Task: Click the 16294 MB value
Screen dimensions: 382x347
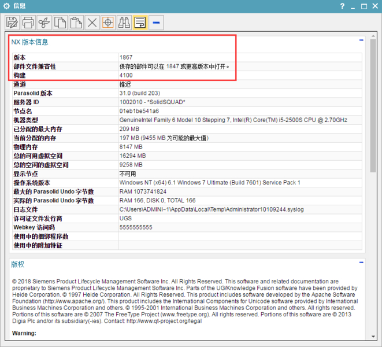Action: click(132, 156)
